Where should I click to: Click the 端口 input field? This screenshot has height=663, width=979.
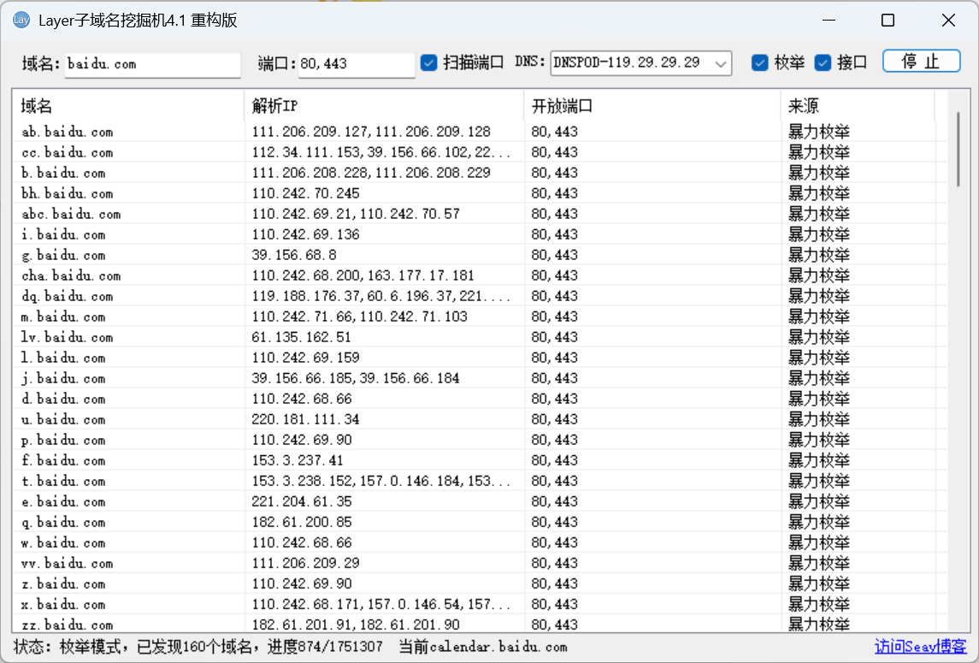click(357, 64)
